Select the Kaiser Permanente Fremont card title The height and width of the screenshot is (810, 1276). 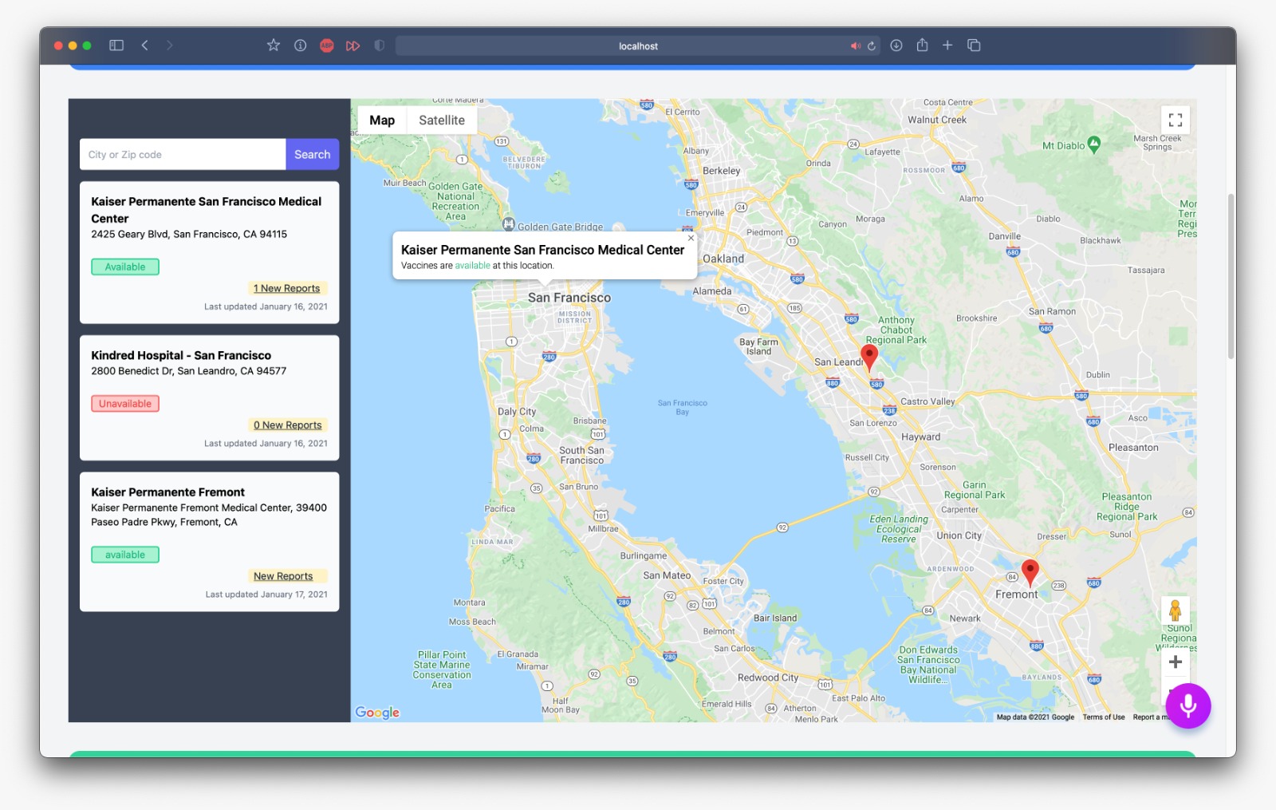(167, 492)
